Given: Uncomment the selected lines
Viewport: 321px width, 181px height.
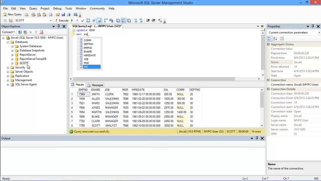Looking at the screenshot, I should 141,21.
